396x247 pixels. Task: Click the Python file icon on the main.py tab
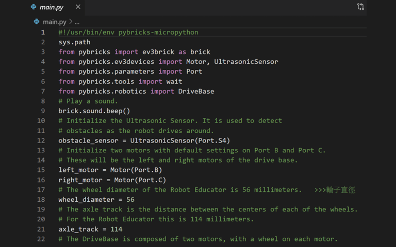[34, 7]
